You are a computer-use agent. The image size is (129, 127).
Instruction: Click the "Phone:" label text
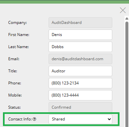coord(14,83)
